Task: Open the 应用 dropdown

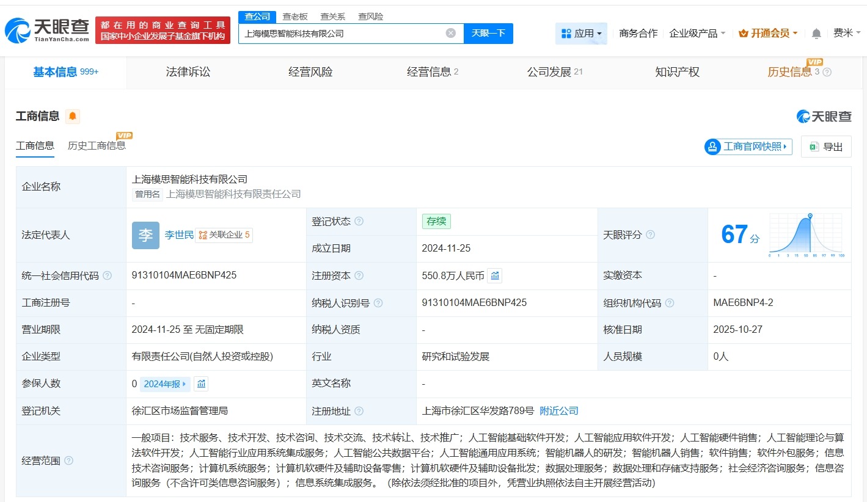Action: click(x=581, y=34)
